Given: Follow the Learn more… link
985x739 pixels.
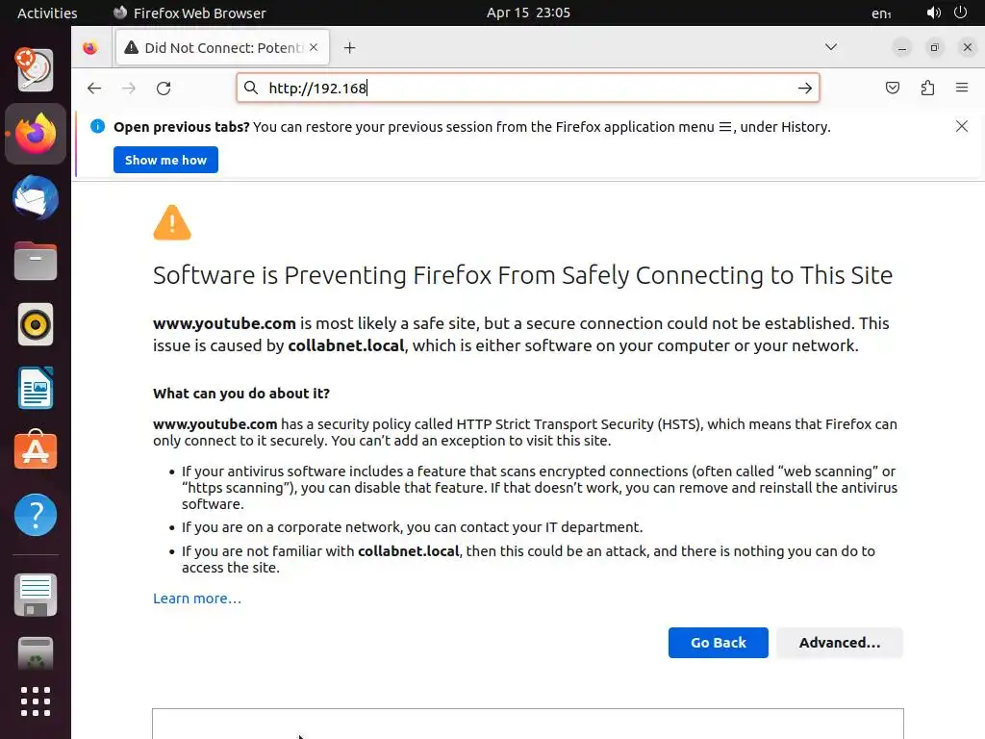Looking at the screenshot, I should point(197,599).
